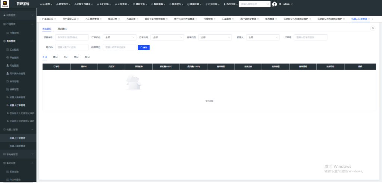Open the 挂单类型 filter dropdown
Screen dimensions: 382x183
point(215,37)
